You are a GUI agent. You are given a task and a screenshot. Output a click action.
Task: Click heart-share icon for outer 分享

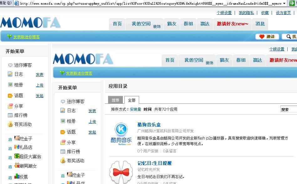[x=10, y=106]
